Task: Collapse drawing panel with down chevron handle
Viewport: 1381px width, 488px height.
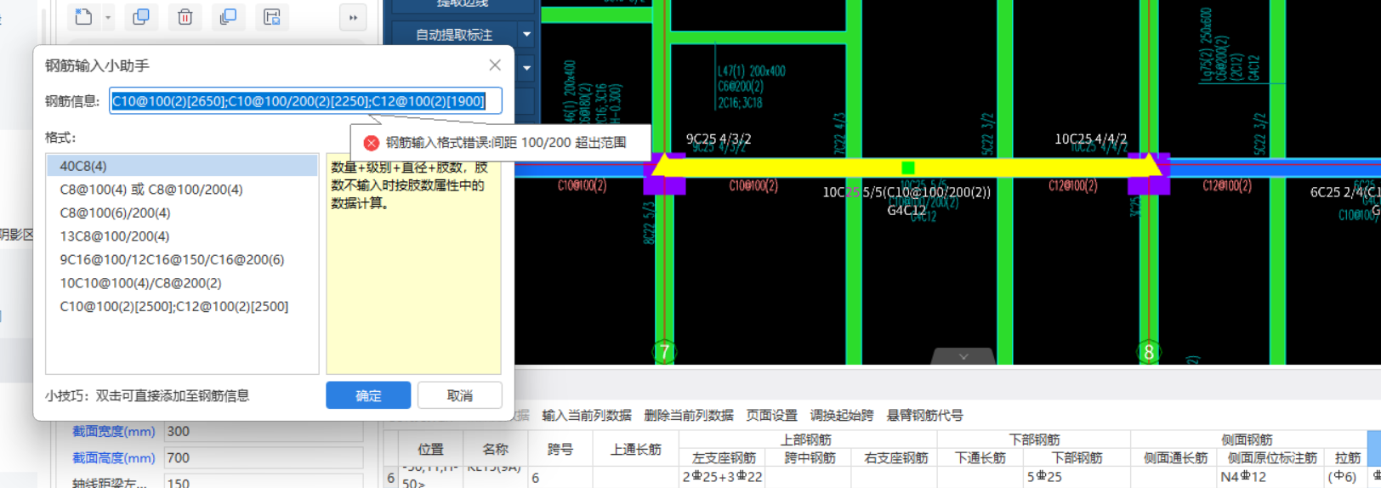Action: coord(963,356)
